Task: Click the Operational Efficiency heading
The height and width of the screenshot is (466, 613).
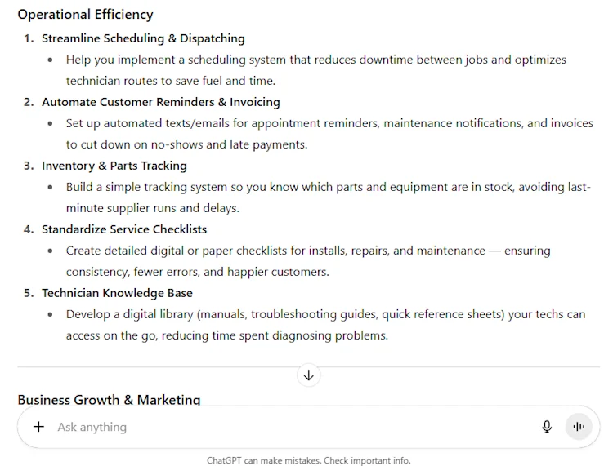Action: click(x=85, y=15)
